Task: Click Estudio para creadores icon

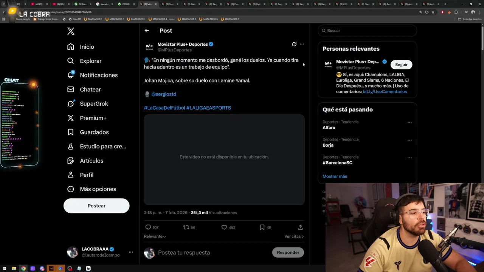Action: point(71,146)
